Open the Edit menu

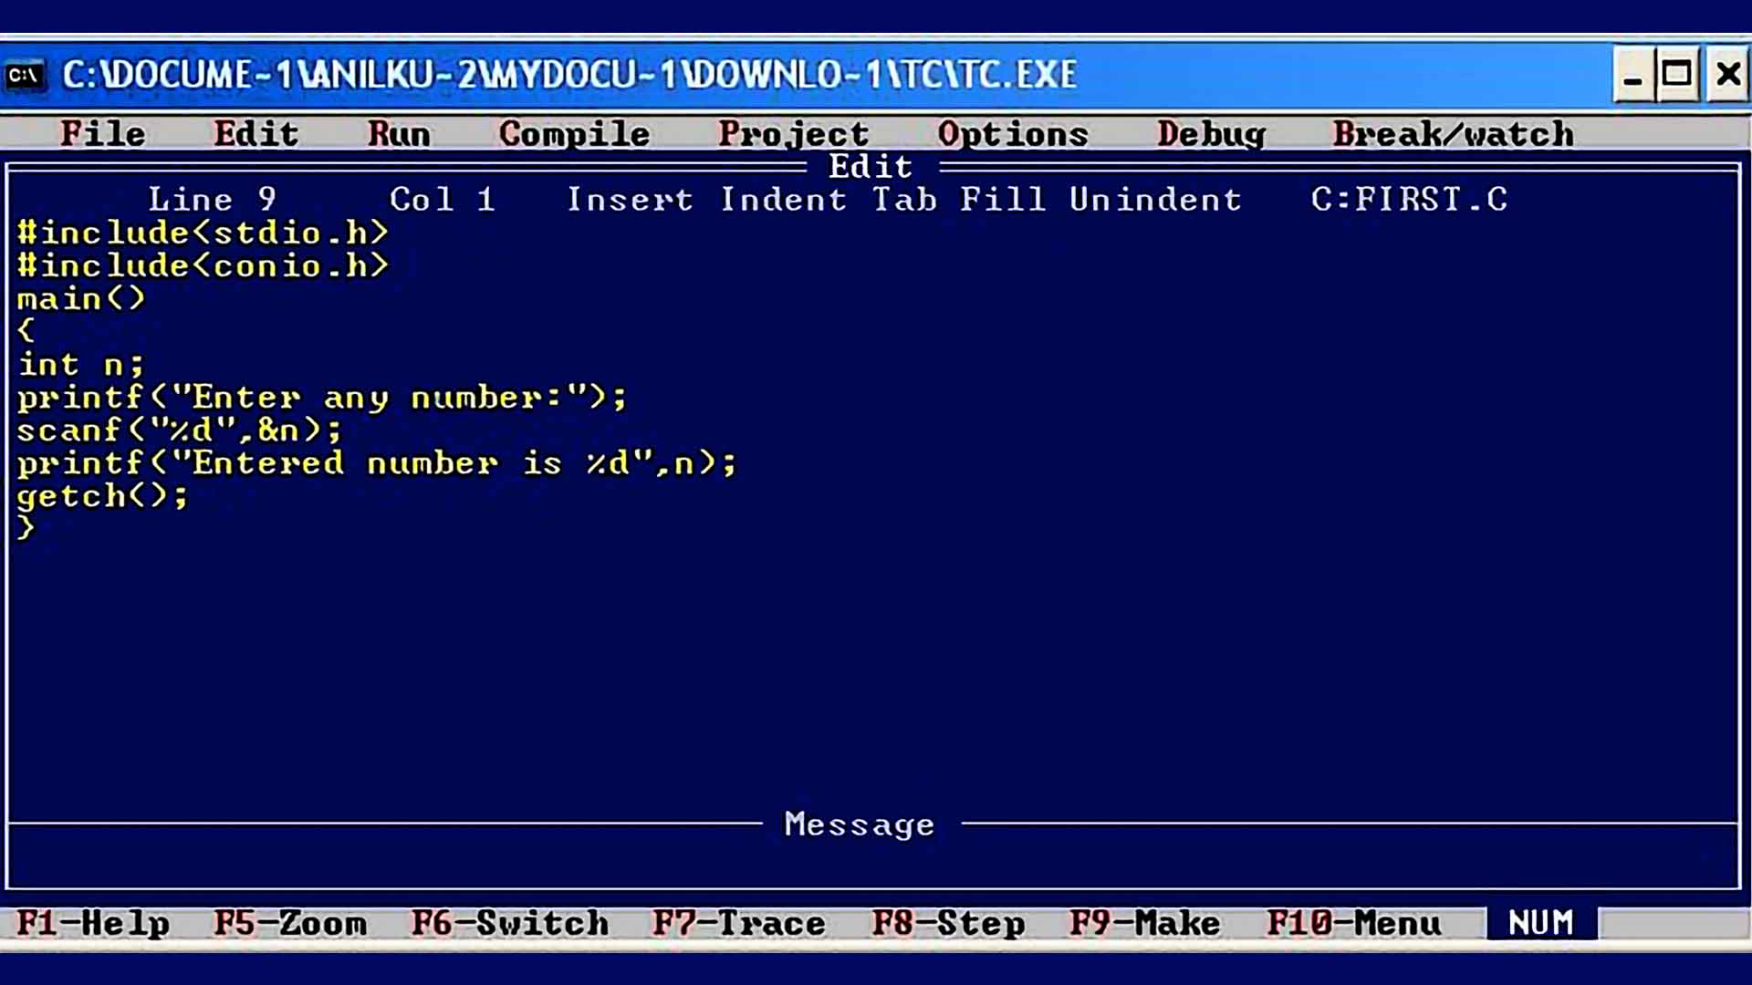(x=256, y=134)
